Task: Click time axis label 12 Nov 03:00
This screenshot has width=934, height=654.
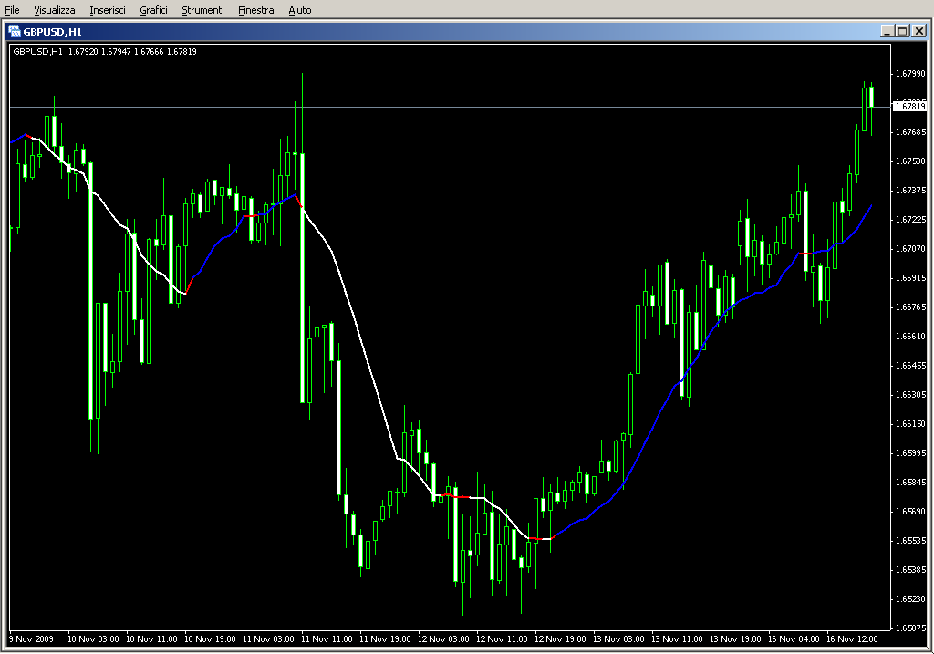Action: (443, 639)
